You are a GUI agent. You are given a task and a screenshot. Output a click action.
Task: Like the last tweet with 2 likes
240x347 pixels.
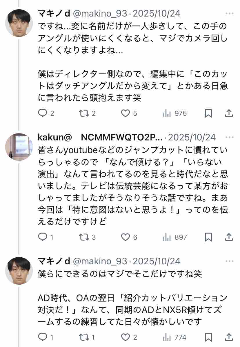pyautogui.click(x=129, y=337)
